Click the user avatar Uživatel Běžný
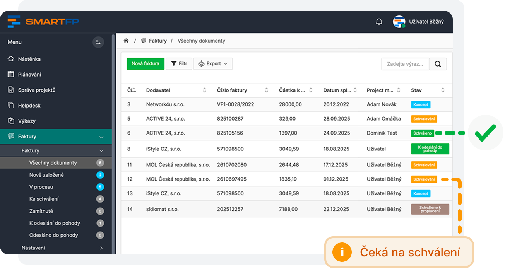Image resolution: width=505 pixels, height=268 pixels. (x=399, y=22)
